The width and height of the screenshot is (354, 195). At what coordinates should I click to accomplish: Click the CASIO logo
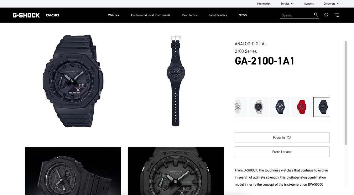(x=52, y=15)
